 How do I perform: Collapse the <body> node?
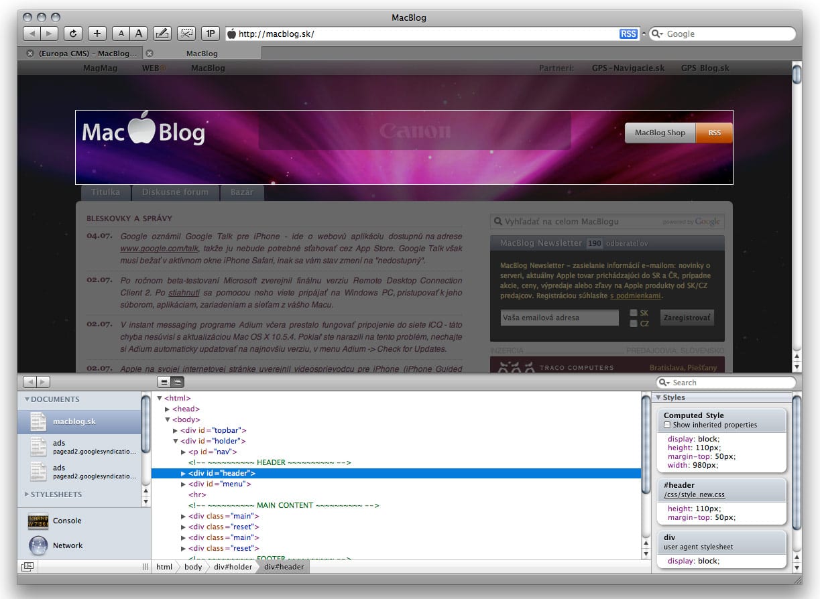click(x=168, y=419)
